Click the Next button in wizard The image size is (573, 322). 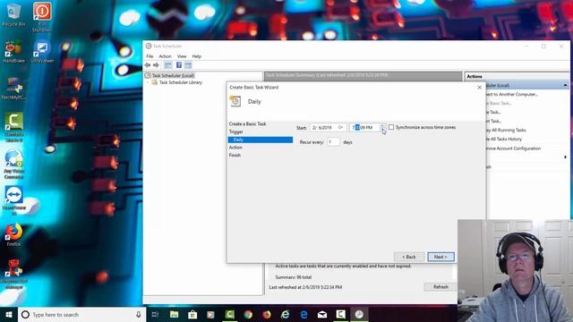[440, 257]
